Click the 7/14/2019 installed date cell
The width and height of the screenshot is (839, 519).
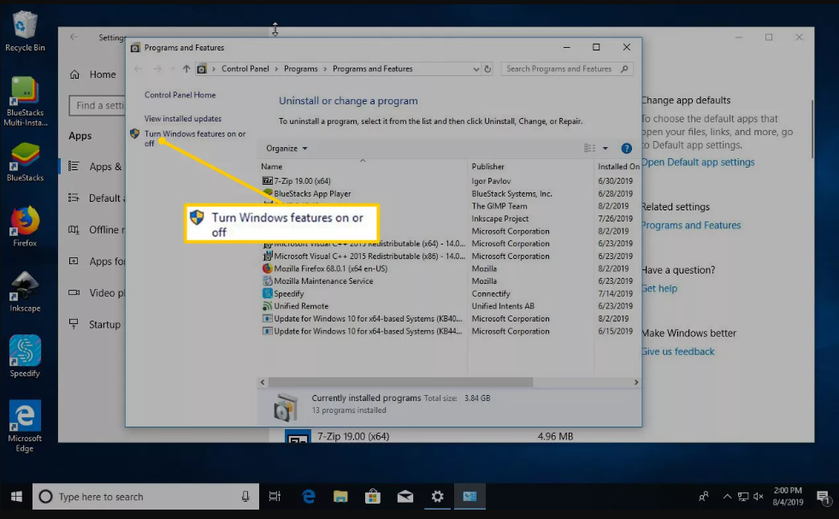(x=615, y=294)
